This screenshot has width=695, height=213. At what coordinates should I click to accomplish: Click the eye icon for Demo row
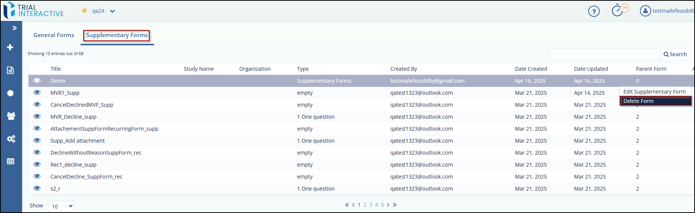(37, 81)
